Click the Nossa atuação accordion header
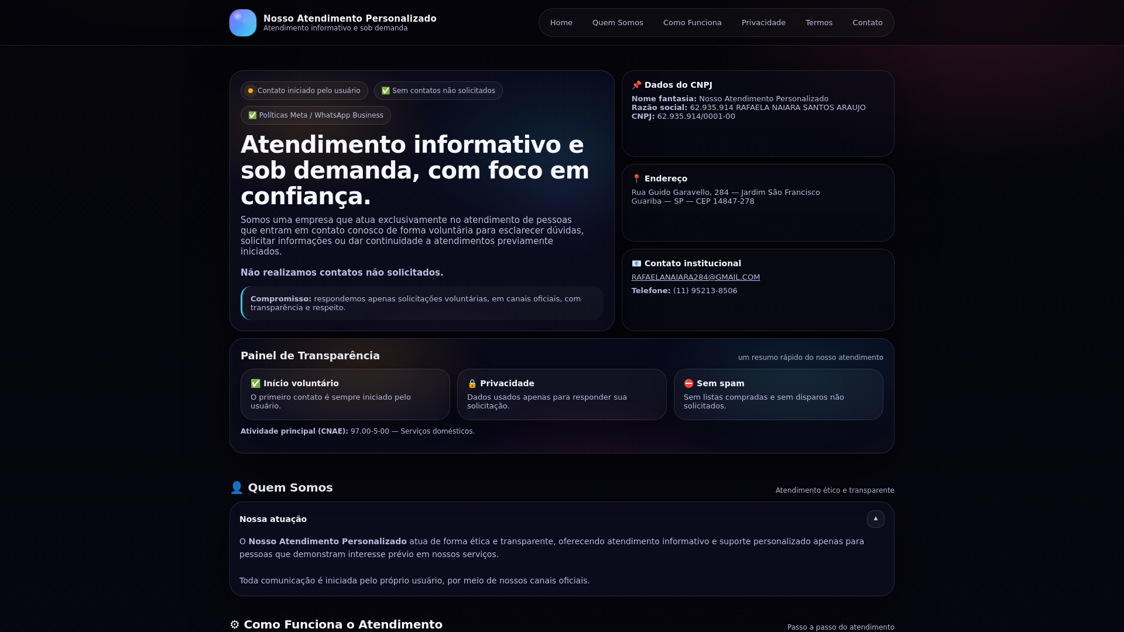This screenshot has height=632, width=1124. pos(561,519)
